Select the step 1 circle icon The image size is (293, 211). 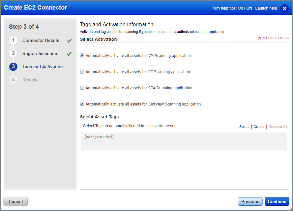[13, 40]
